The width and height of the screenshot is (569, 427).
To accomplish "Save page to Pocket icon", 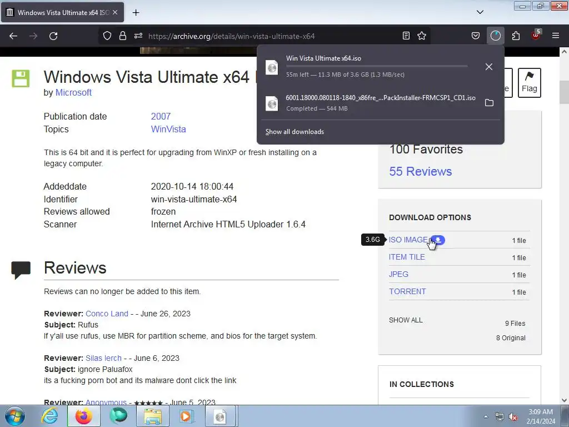I will point(476,36).
